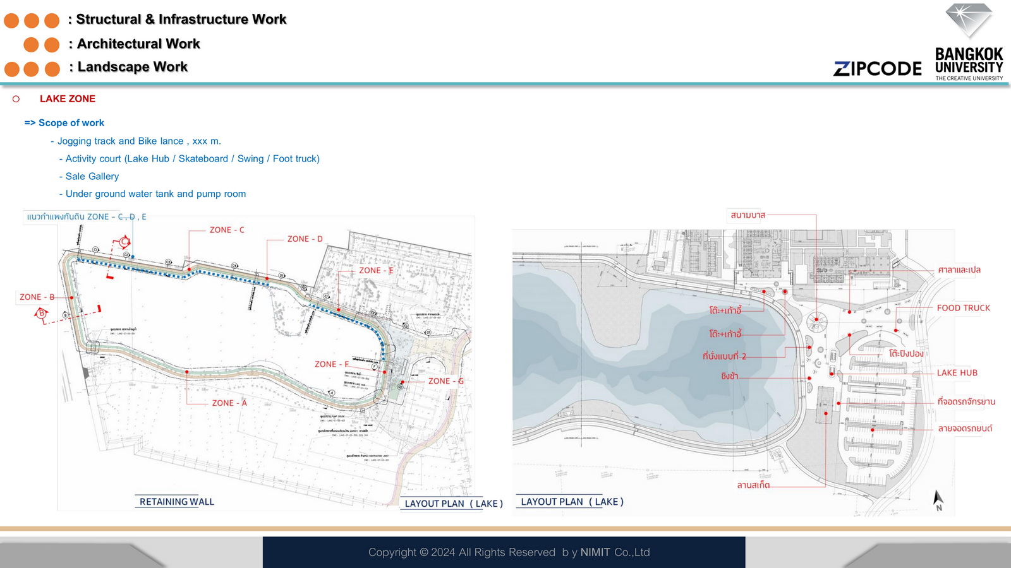Click the red section marker C

pyautogui.click(x=124, y=242)
